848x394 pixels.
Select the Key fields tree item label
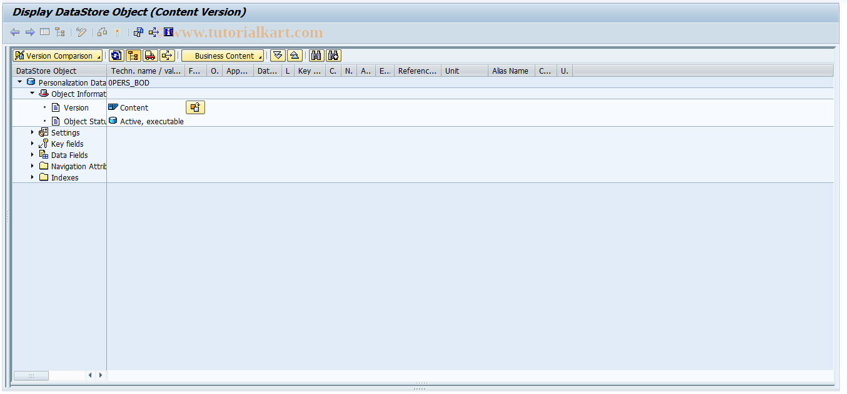[67, 144]
